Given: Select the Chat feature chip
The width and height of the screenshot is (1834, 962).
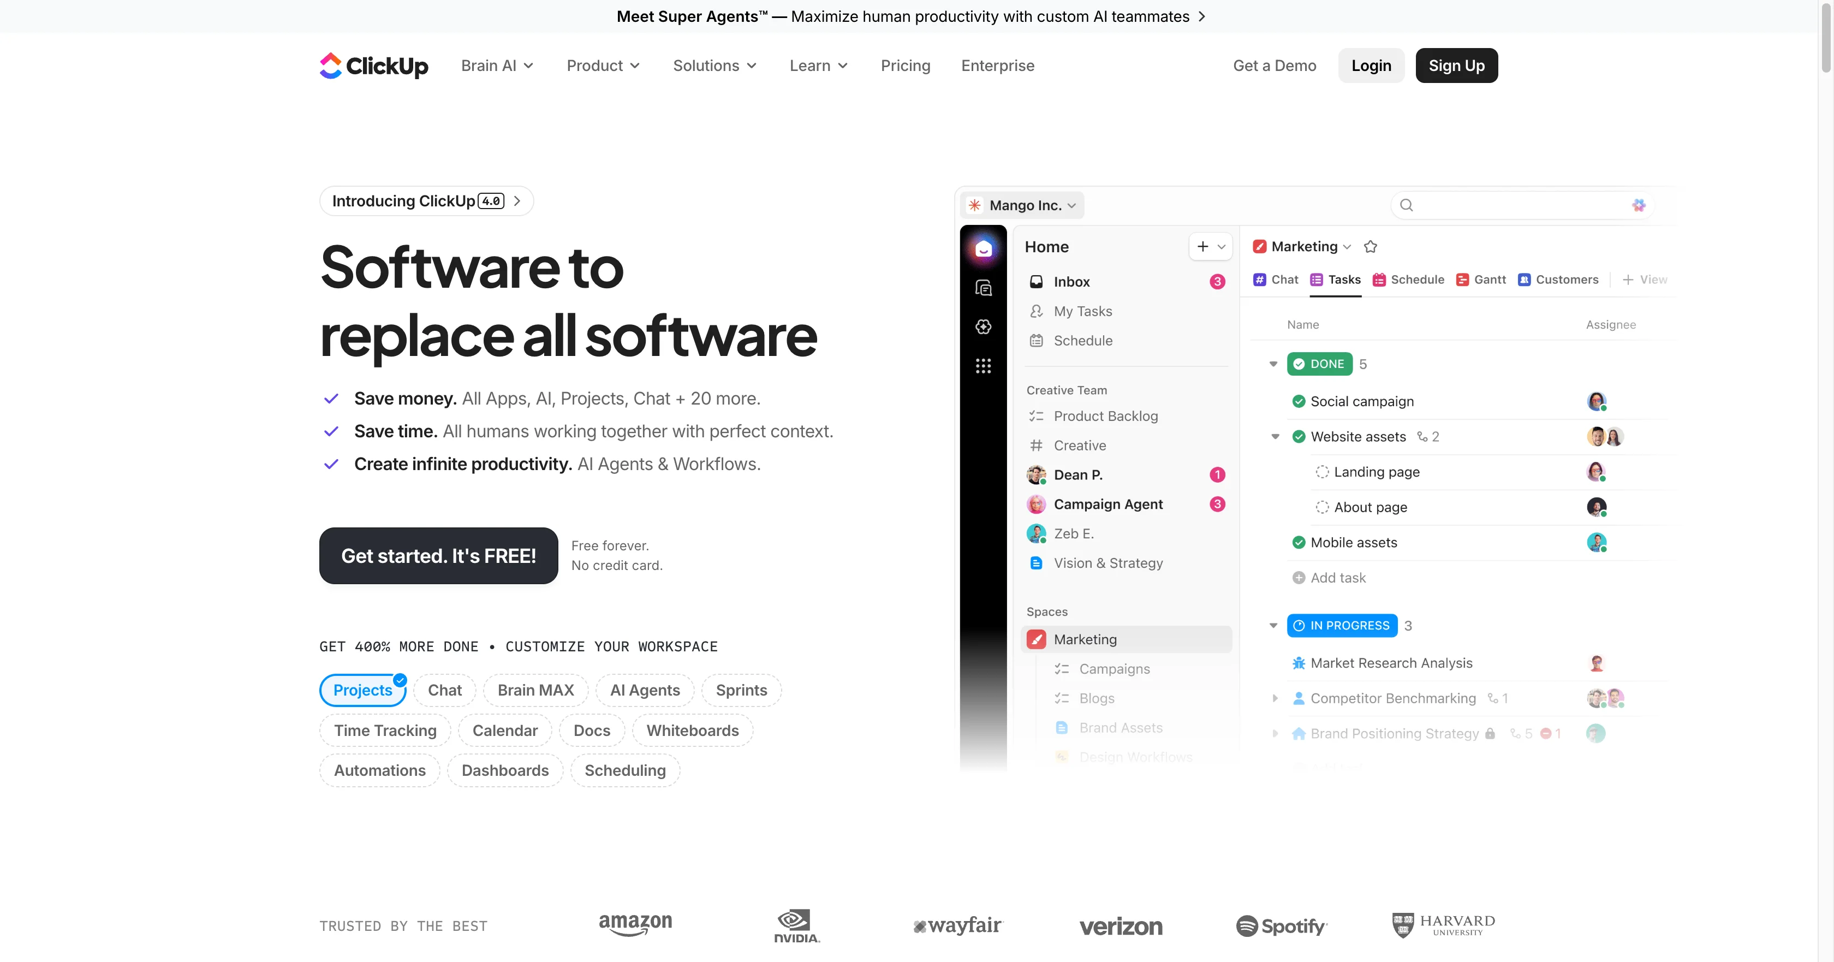Looking at the screenshot, I should click(445, 690).
